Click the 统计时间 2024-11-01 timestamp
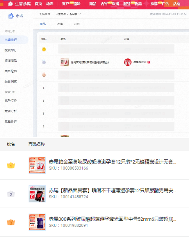This screenshot has height=237, width=189. click(169, 14)
